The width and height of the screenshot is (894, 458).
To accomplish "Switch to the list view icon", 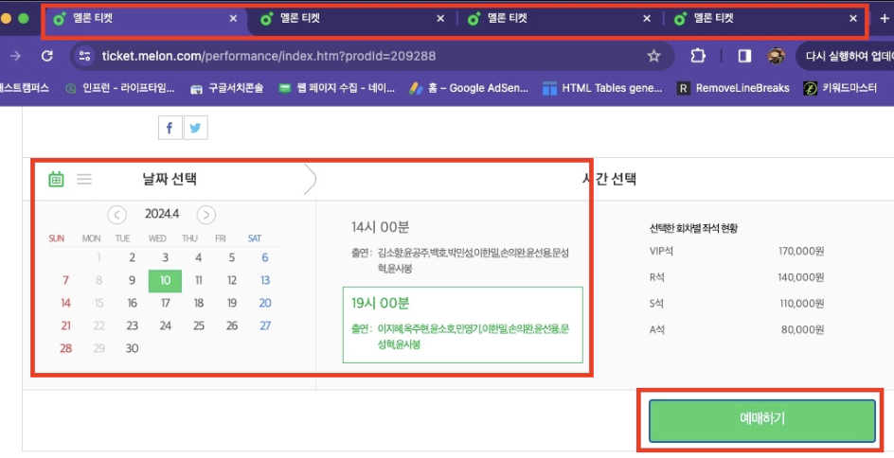I will coord(84,179).
